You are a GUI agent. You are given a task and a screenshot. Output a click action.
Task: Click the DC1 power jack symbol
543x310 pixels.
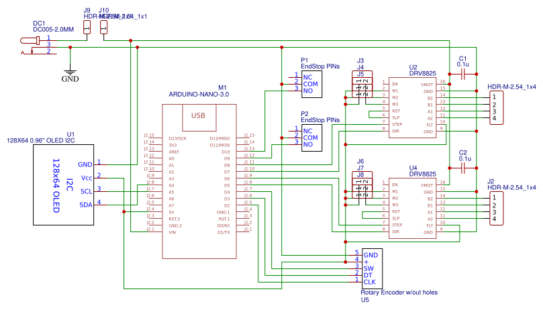point(38,46)
